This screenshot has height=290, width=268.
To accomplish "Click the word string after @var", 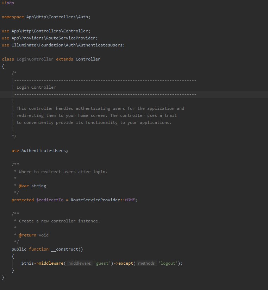I will click(39, 186).
